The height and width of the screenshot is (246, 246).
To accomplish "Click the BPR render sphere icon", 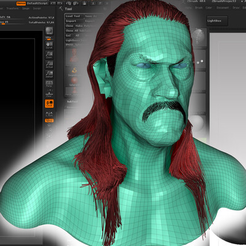I will (49, 31).
